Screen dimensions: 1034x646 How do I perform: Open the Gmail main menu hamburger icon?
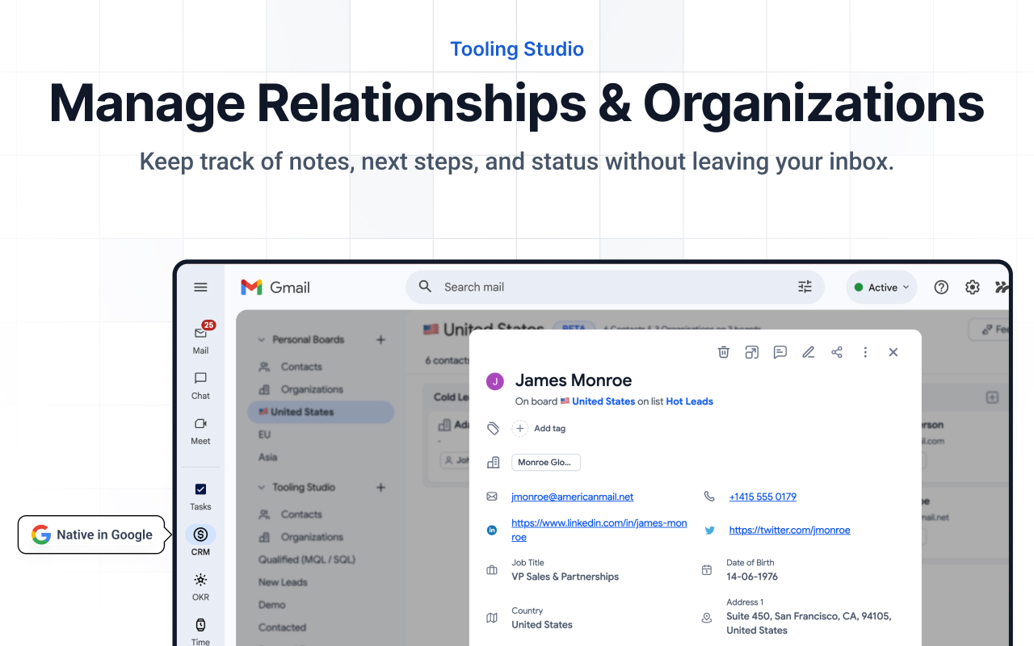click(x=200, y=287)
